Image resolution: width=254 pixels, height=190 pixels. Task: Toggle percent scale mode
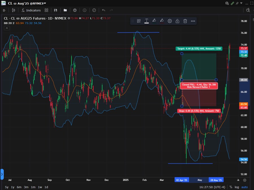tap(231, 187)
